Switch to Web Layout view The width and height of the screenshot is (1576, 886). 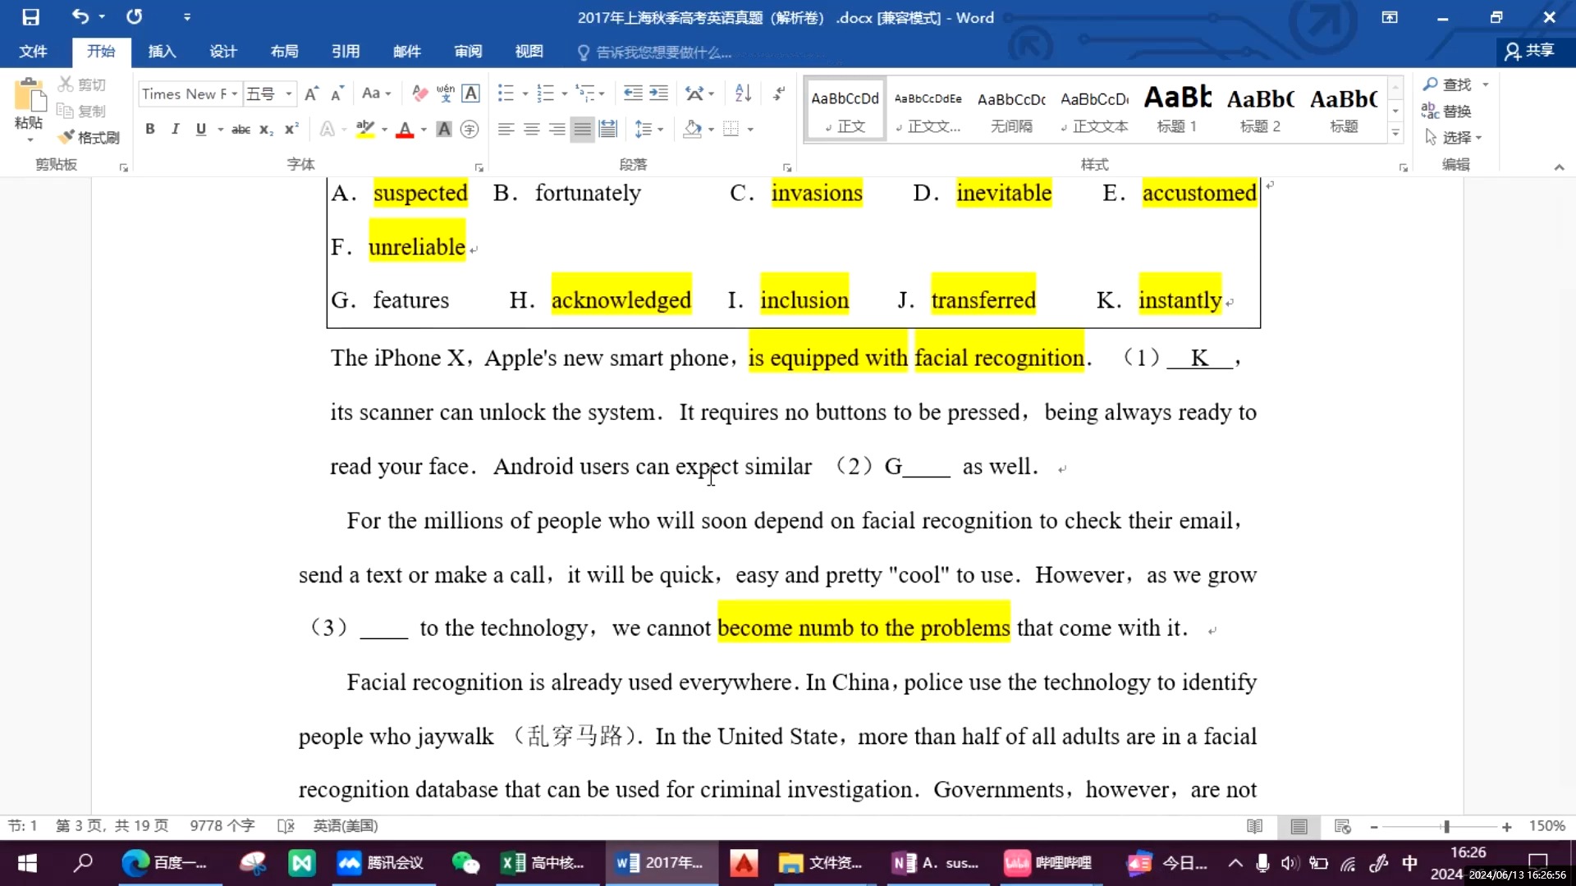(x=1343, y=826)
